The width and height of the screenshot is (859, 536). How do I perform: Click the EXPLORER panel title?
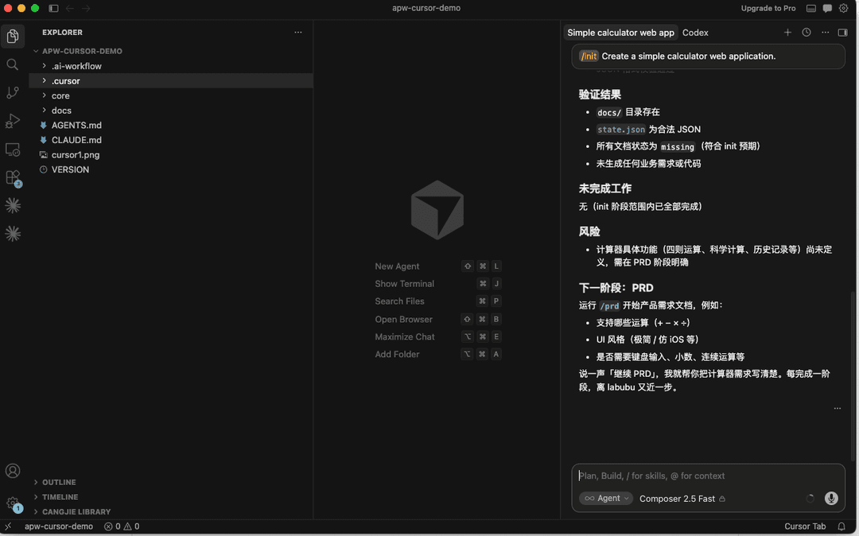pyautogui.click(x=63, y=33)
